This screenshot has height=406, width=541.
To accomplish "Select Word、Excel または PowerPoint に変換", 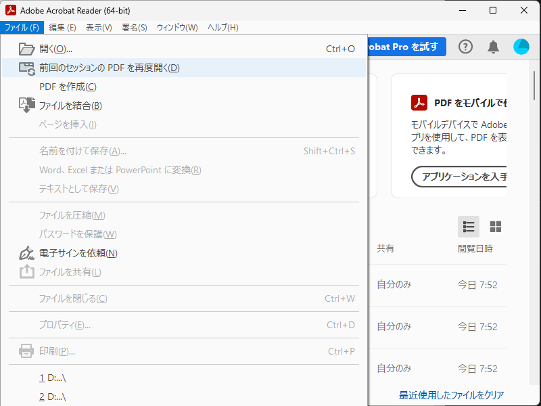I will click(x=184, y=170).
